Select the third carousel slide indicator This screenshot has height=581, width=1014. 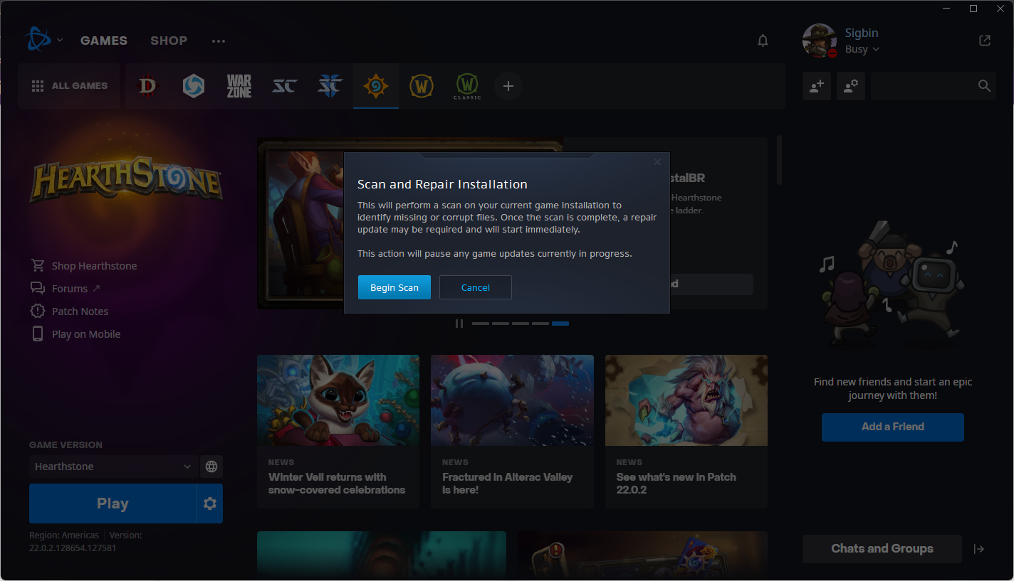point(521,324)
